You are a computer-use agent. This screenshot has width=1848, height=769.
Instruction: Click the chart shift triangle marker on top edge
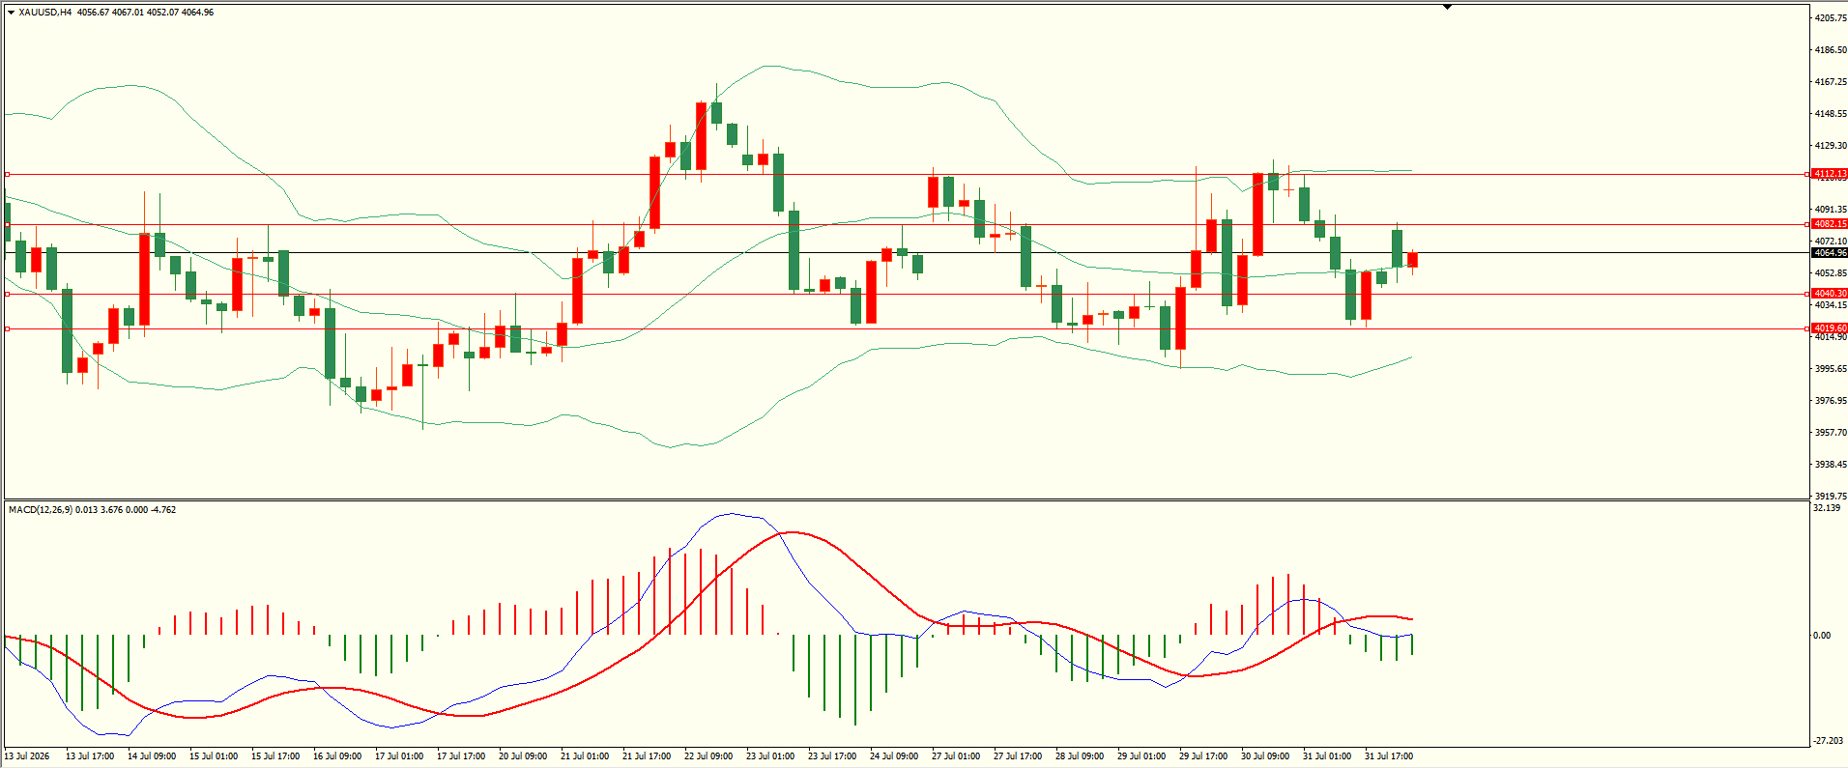tap(1447, 7)
